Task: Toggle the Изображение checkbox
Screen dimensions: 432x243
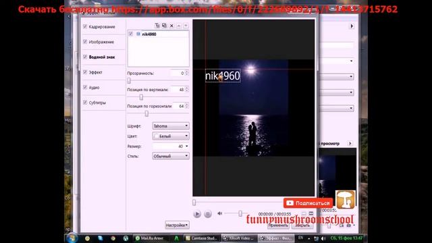Action: pos(85,42)
